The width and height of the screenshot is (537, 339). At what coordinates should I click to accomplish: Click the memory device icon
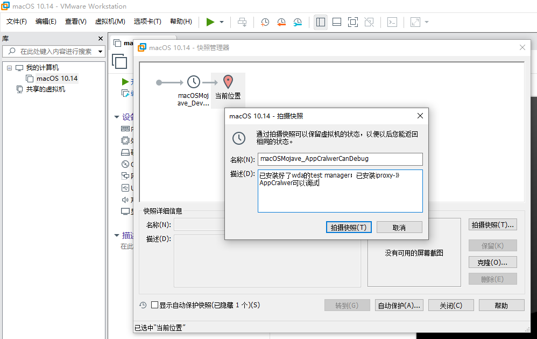click(125, 129)
